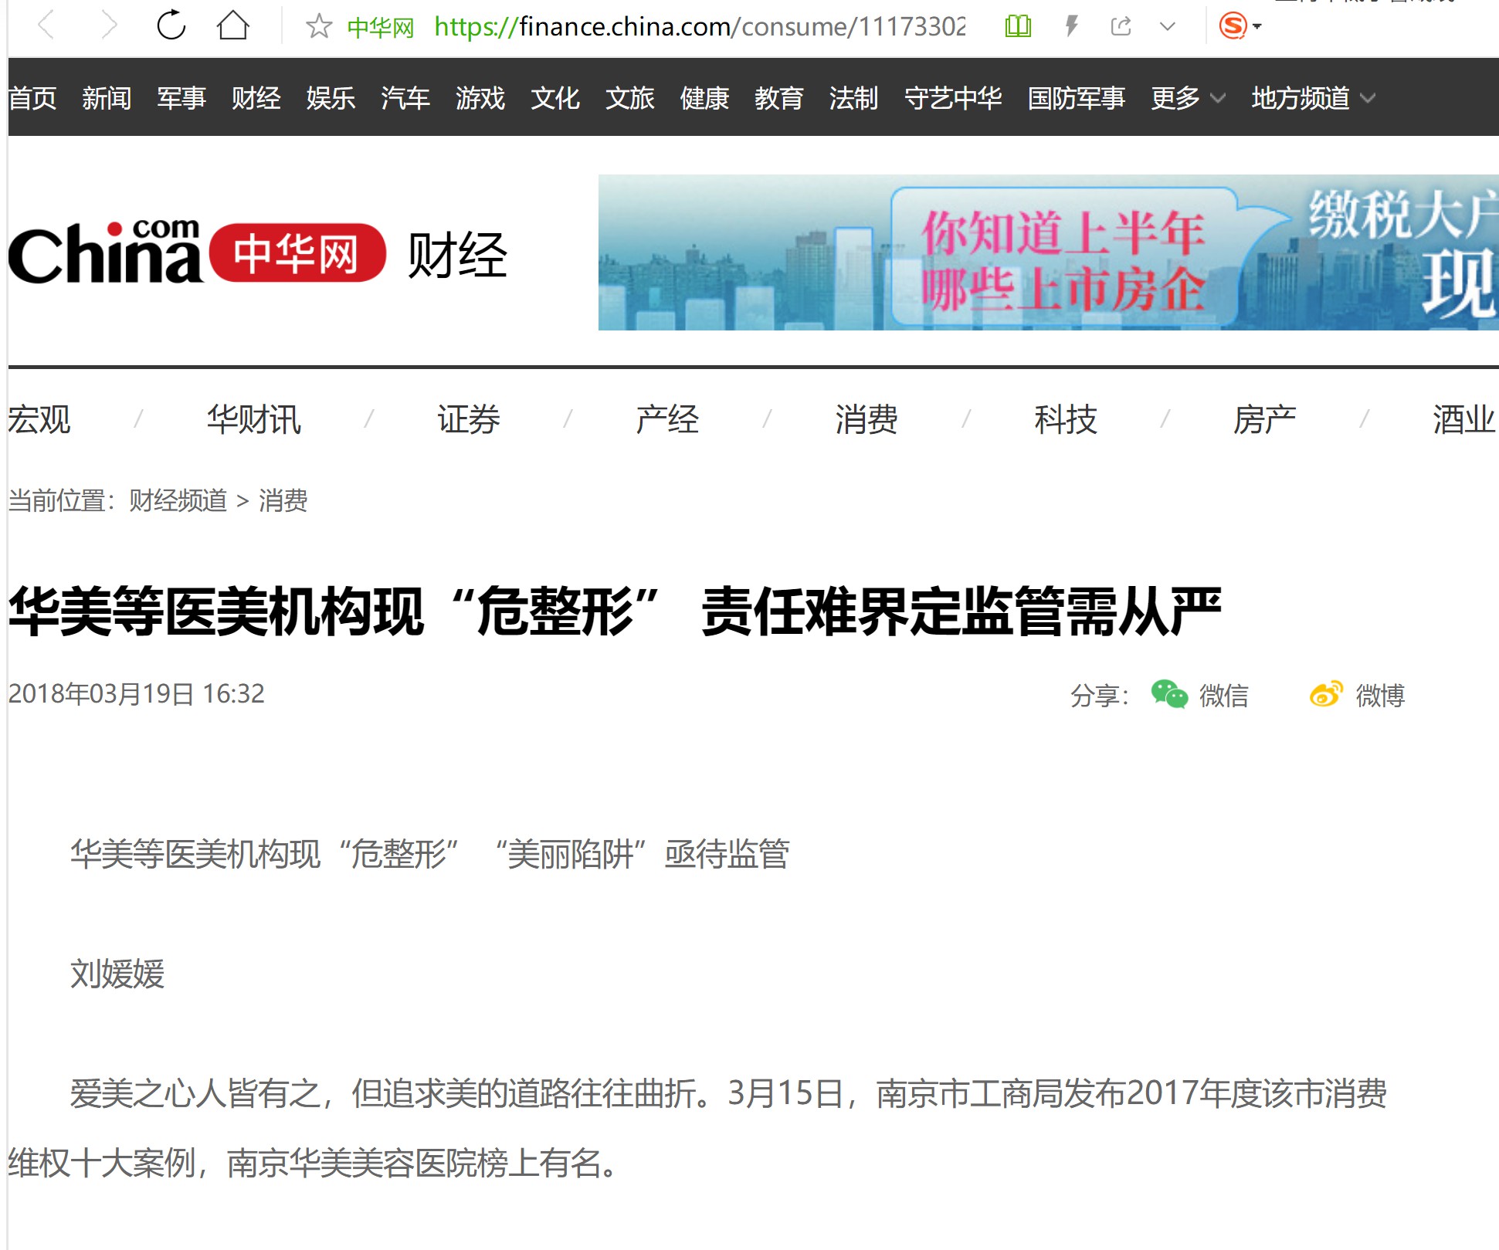1499x1250 pixels.
Task: Expand the 地方频道 dropdown menu
Action: point(1313,98)
